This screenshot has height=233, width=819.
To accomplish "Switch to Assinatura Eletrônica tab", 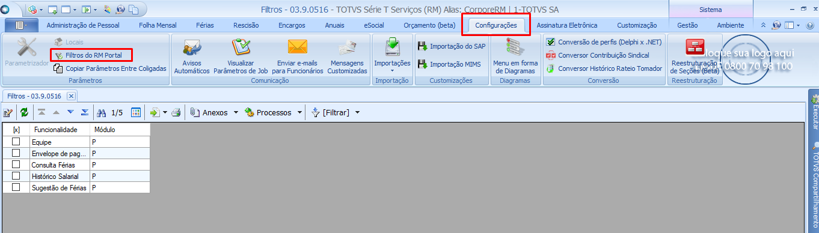I will pyautogui.click(x=566, y=25).
